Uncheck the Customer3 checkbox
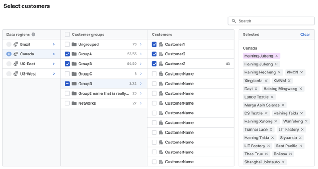This screenshot has height=169, width=318. (x=154, y=64)
